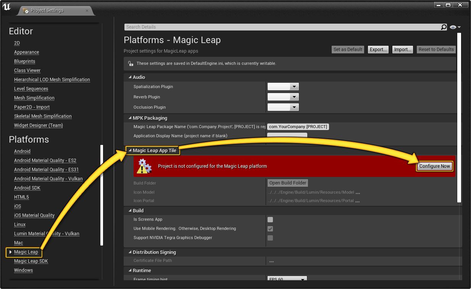Click the ellipsis next to Icon Model path
The image size is (471, 289).
(x=358, y=193)
